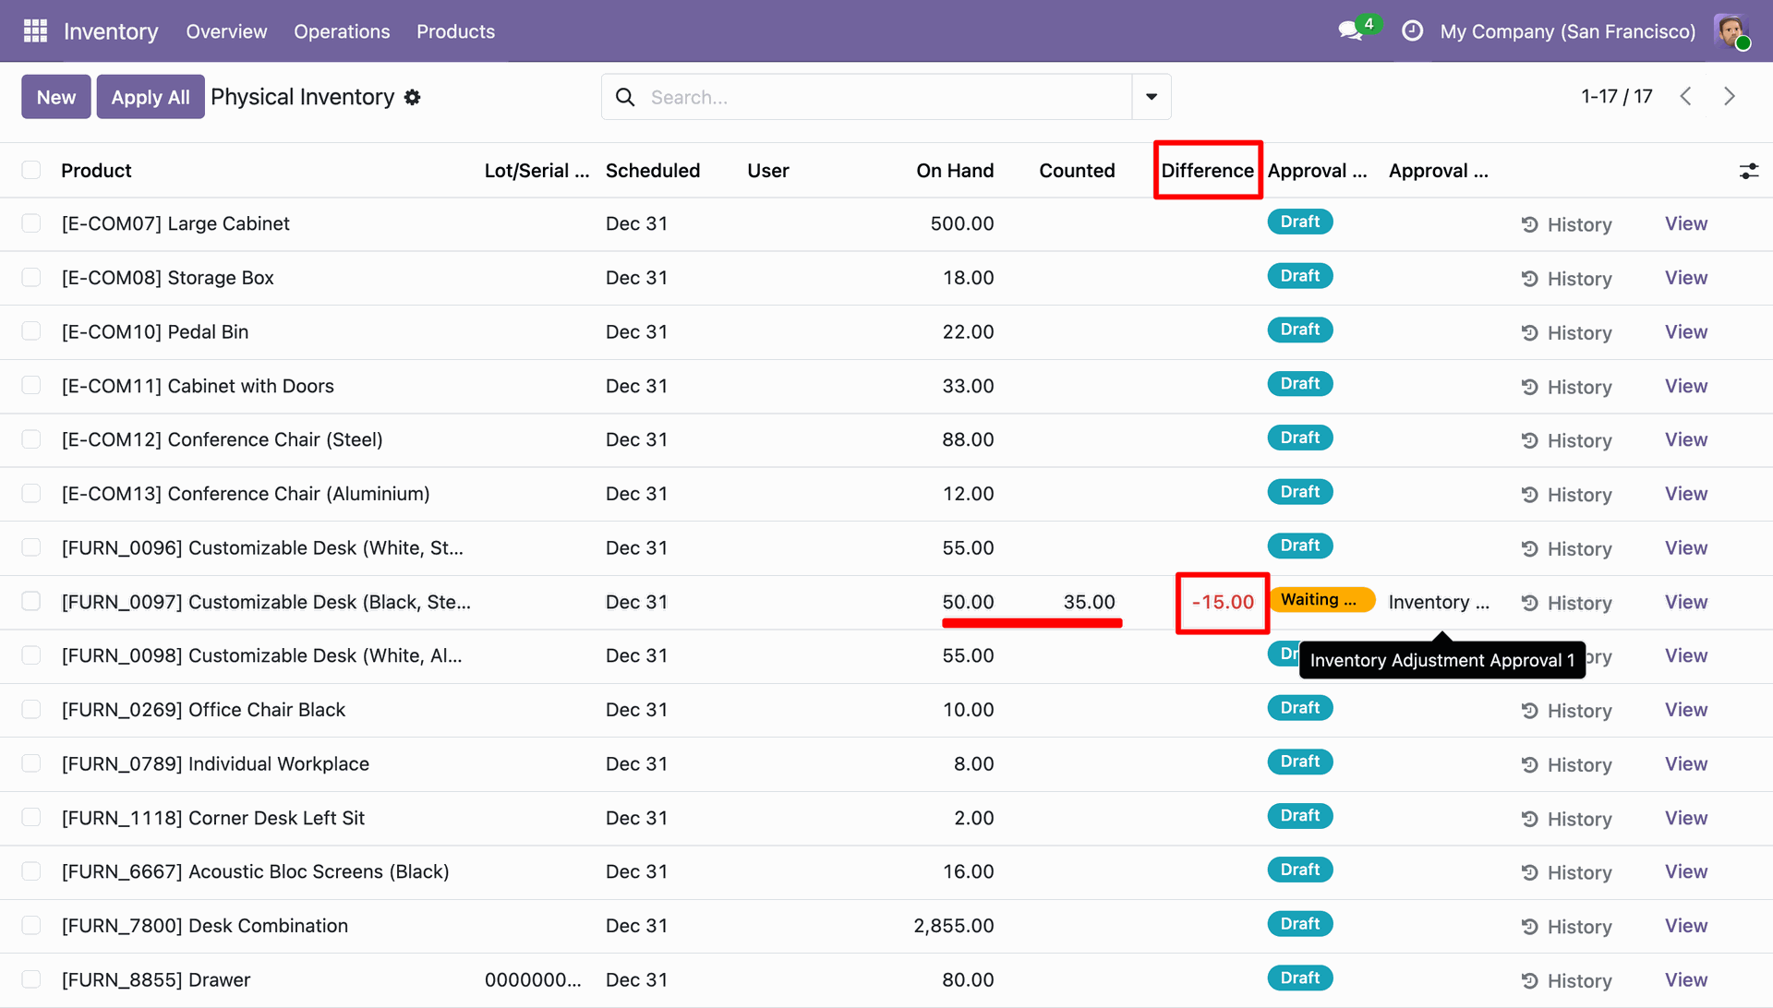Click the Drawer lot number 0000000...
This screenshot has width=1773, height=1008.
533,979
